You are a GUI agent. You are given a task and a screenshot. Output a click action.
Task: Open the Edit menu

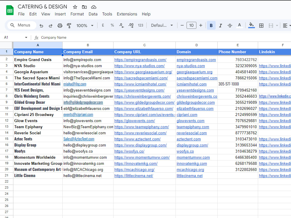point(33,14)
